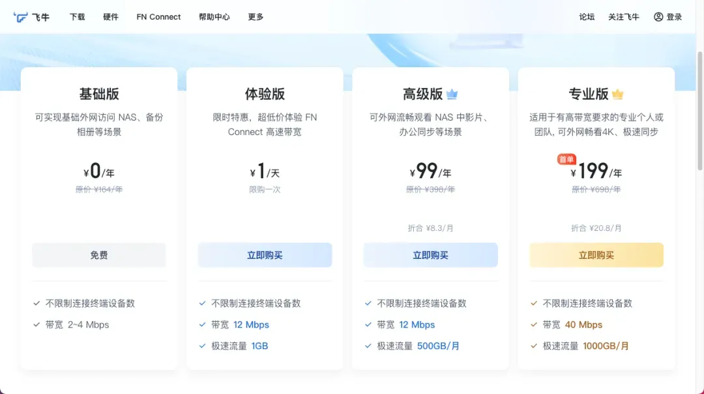
Task: Expand the 更多 navigation menu
Action: click(x=256, y=17)
